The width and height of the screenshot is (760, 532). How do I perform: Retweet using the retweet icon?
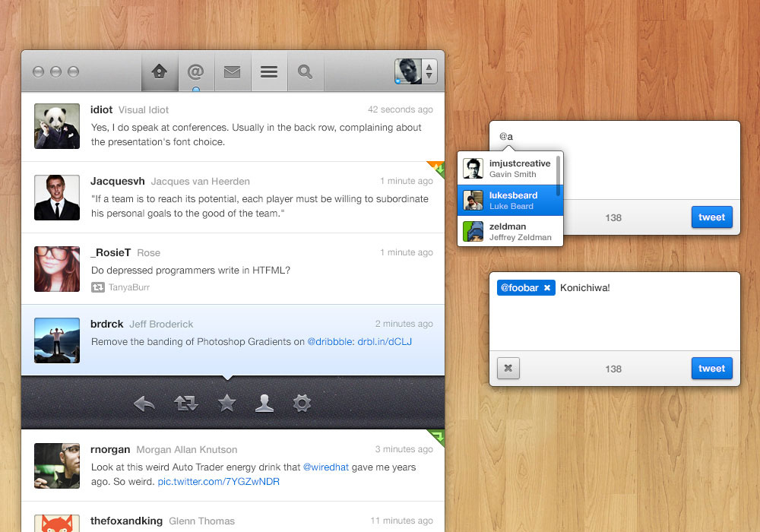pos(185,404)
